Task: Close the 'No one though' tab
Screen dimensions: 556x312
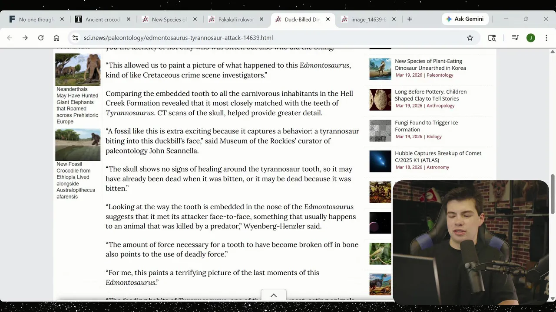Action: pyautogui.click(x=62, y=19)
